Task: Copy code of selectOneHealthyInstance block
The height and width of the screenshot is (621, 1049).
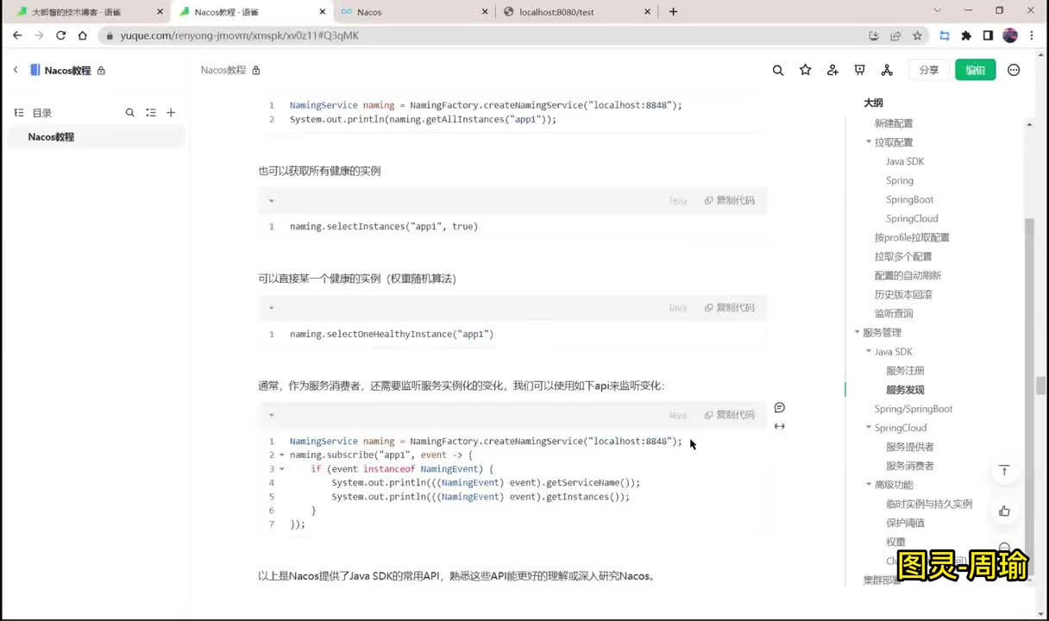Action: coord(730,307)
